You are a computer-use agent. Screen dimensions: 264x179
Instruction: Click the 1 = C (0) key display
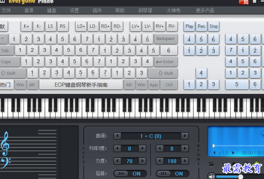point(151,136)
